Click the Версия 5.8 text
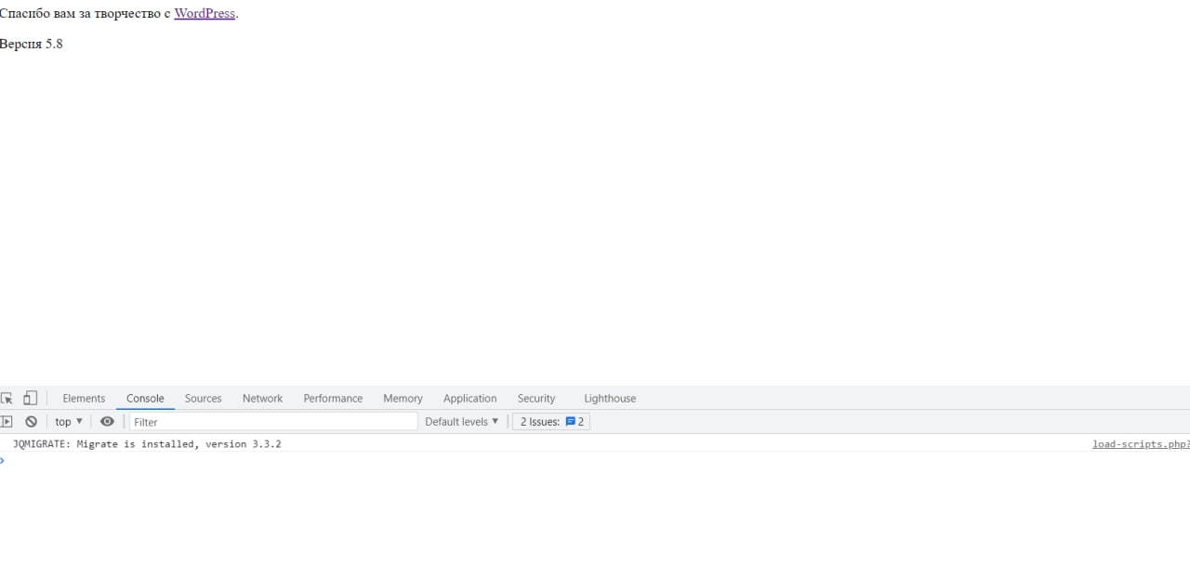 click(x=32, y=44)
